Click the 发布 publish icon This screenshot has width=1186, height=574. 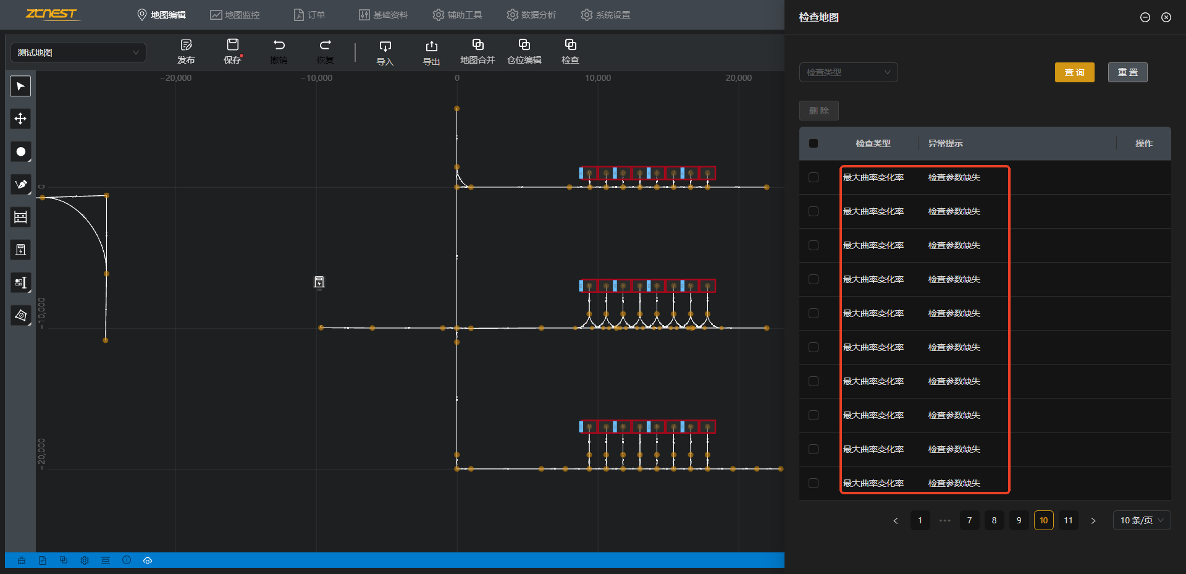(x=186, y=44)
